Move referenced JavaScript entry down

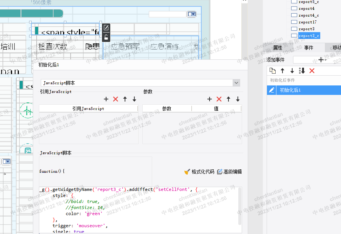tap(134, 99)
